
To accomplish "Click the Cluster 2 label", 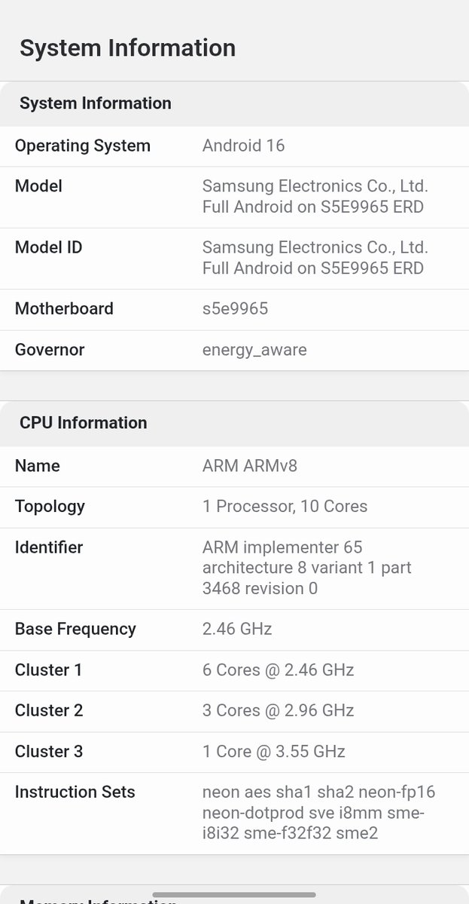I will [49, 710].
